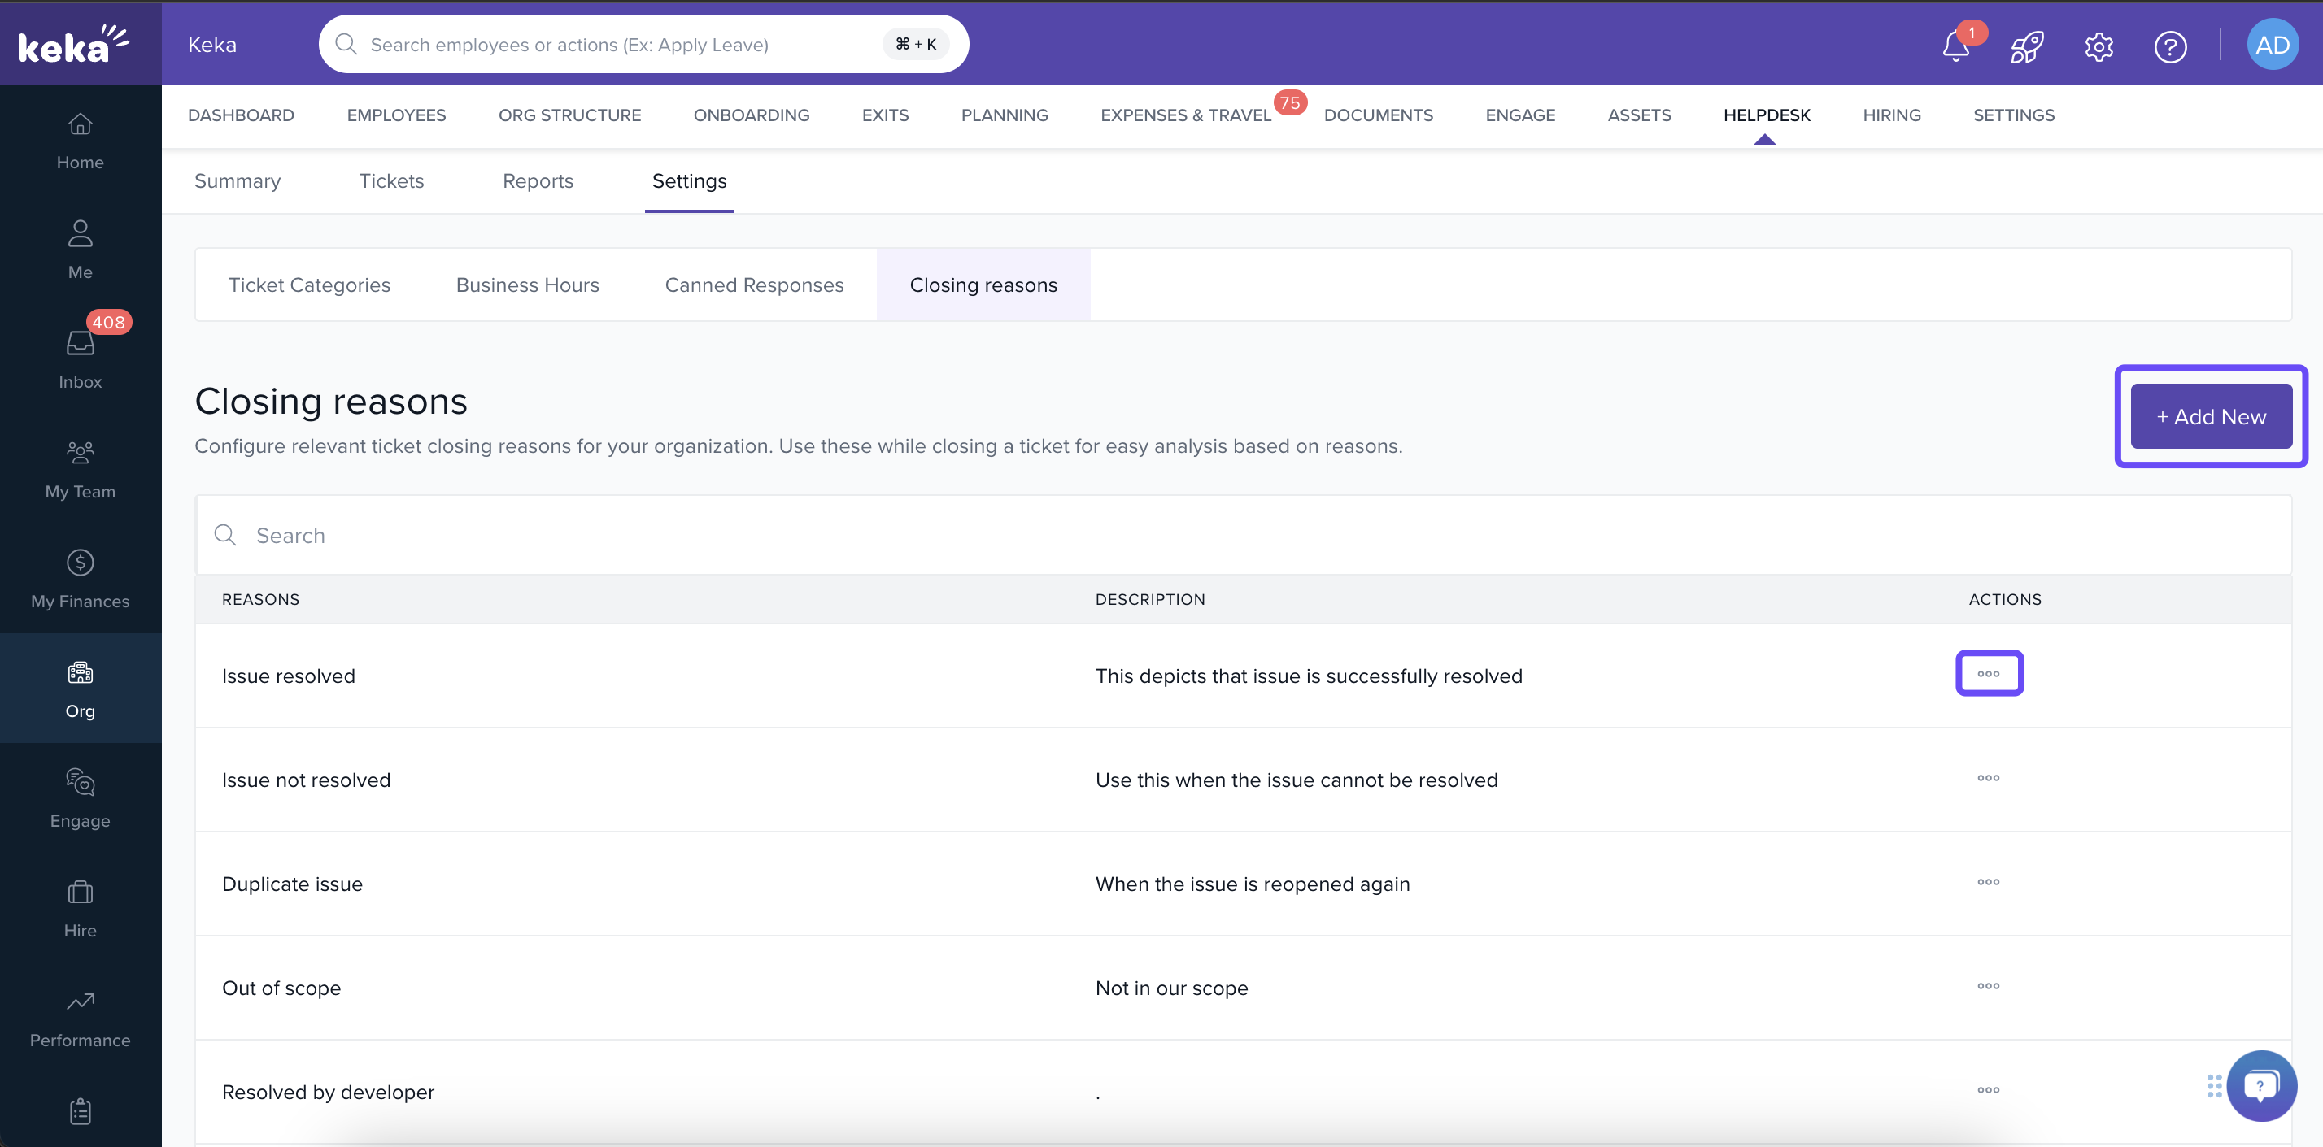Select the EMPLOYEES top menu

[396, 115]
